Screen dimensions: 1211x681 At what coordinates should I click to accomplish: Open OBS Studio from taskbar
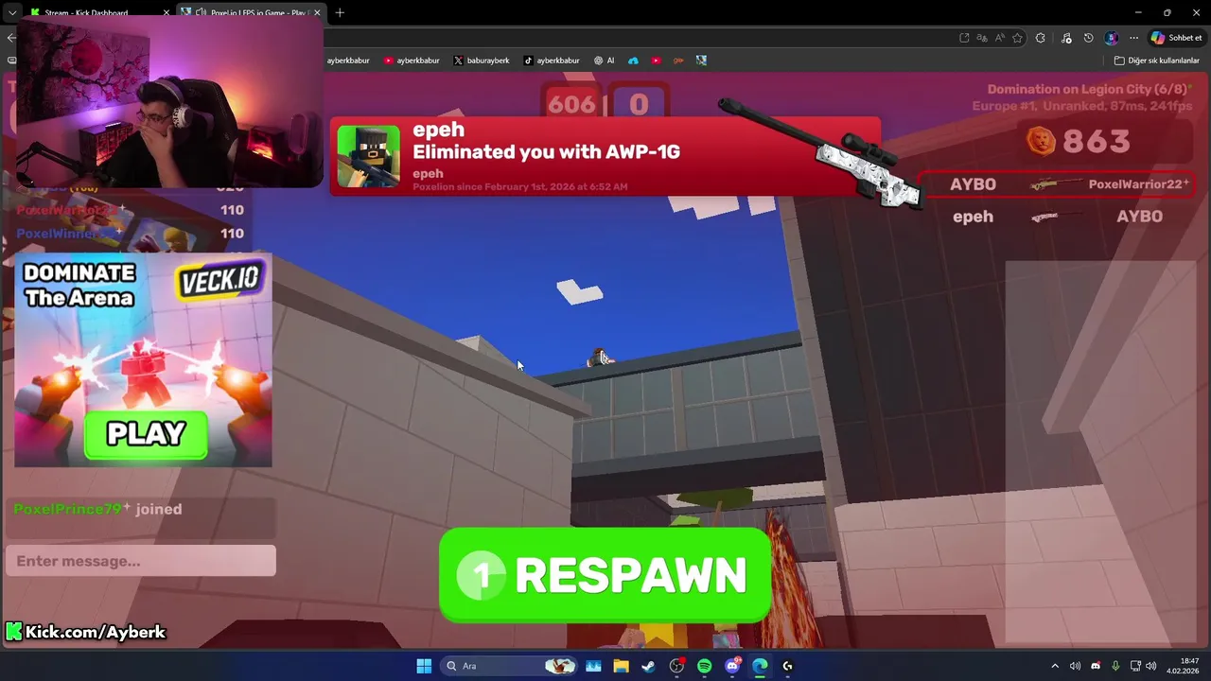point(676,666)
